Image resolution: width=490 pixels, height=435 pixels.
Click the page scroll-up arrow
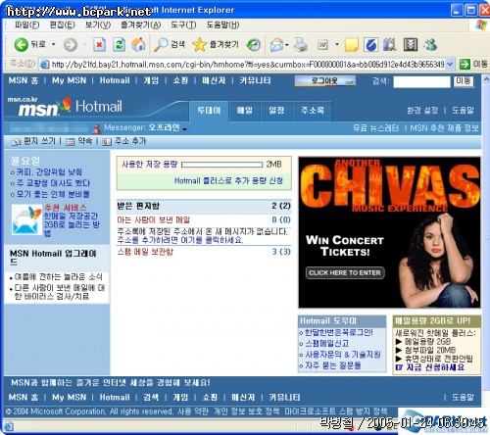tap(486, 79)
